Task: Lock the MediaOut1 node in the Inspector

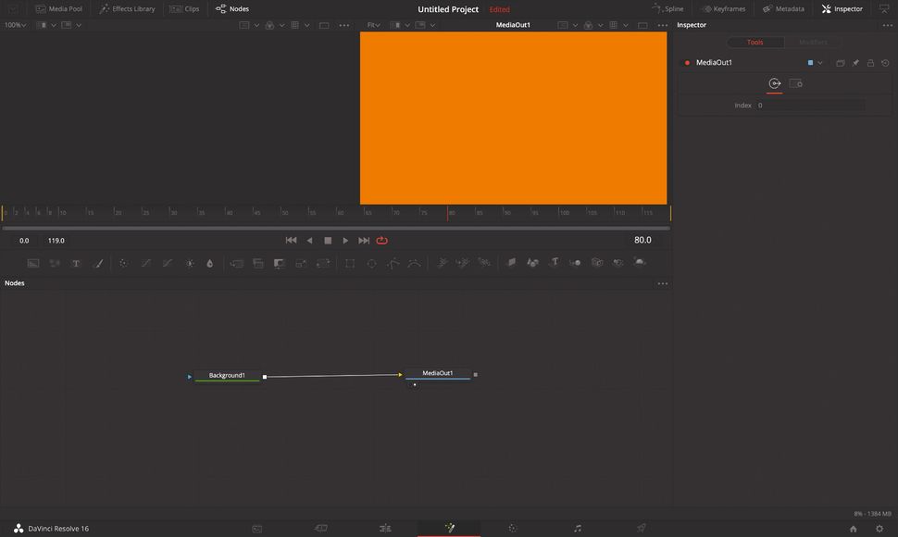Action: pos(870,62)
